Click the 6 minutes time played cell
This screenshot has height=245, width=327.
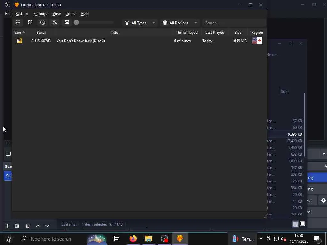coord(182,41)
